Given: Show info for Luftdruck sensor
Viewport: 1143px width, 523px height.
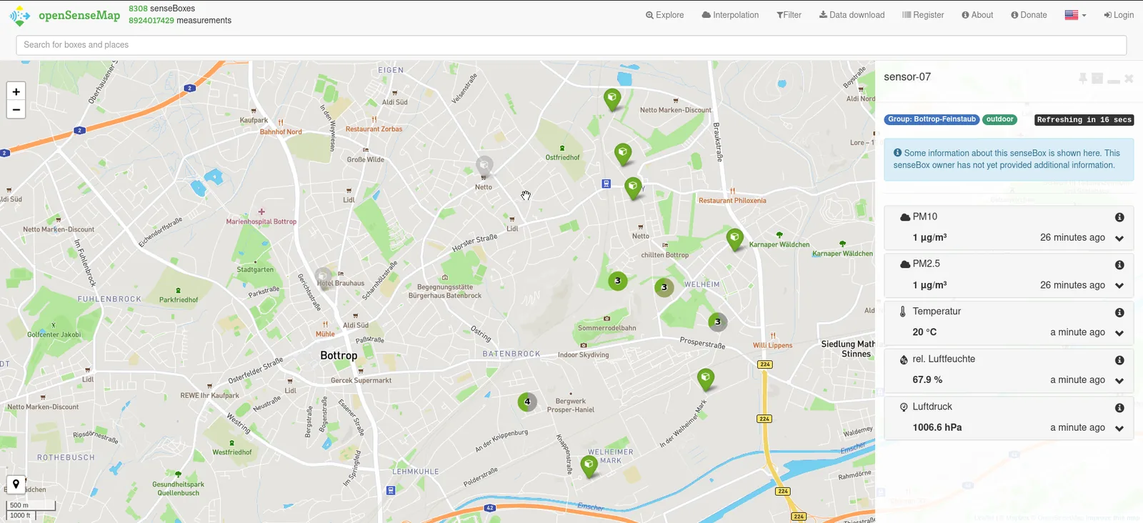Looking at the screenshot, I should click(x=1119, y=408).
